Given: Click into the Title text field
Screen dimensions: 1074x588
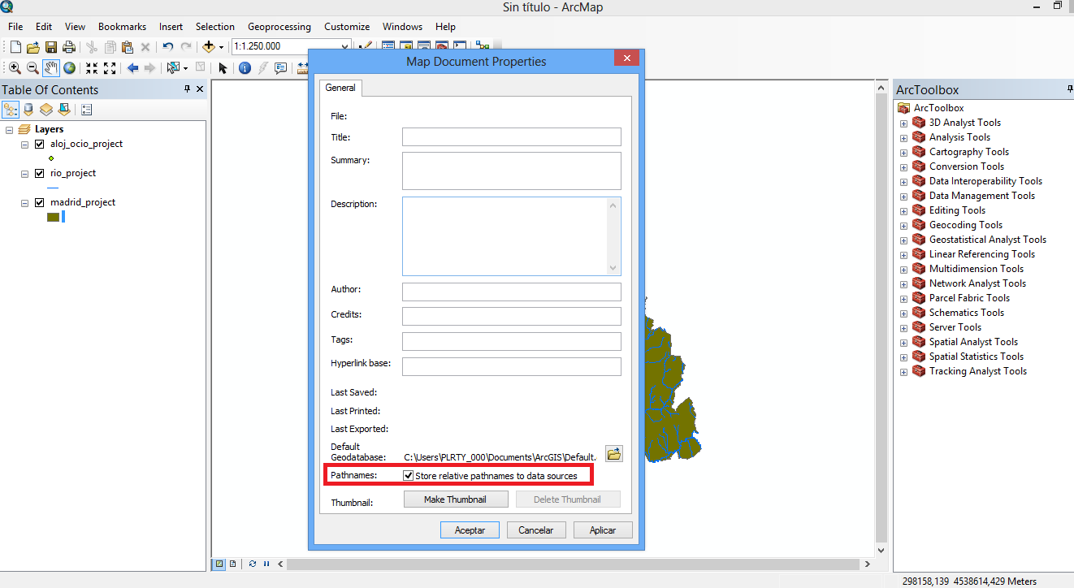Looking at the screenshot, I should click(512, 137).
